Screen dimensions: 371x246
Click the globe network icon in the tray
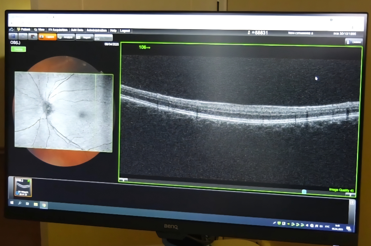coord(312,226)
